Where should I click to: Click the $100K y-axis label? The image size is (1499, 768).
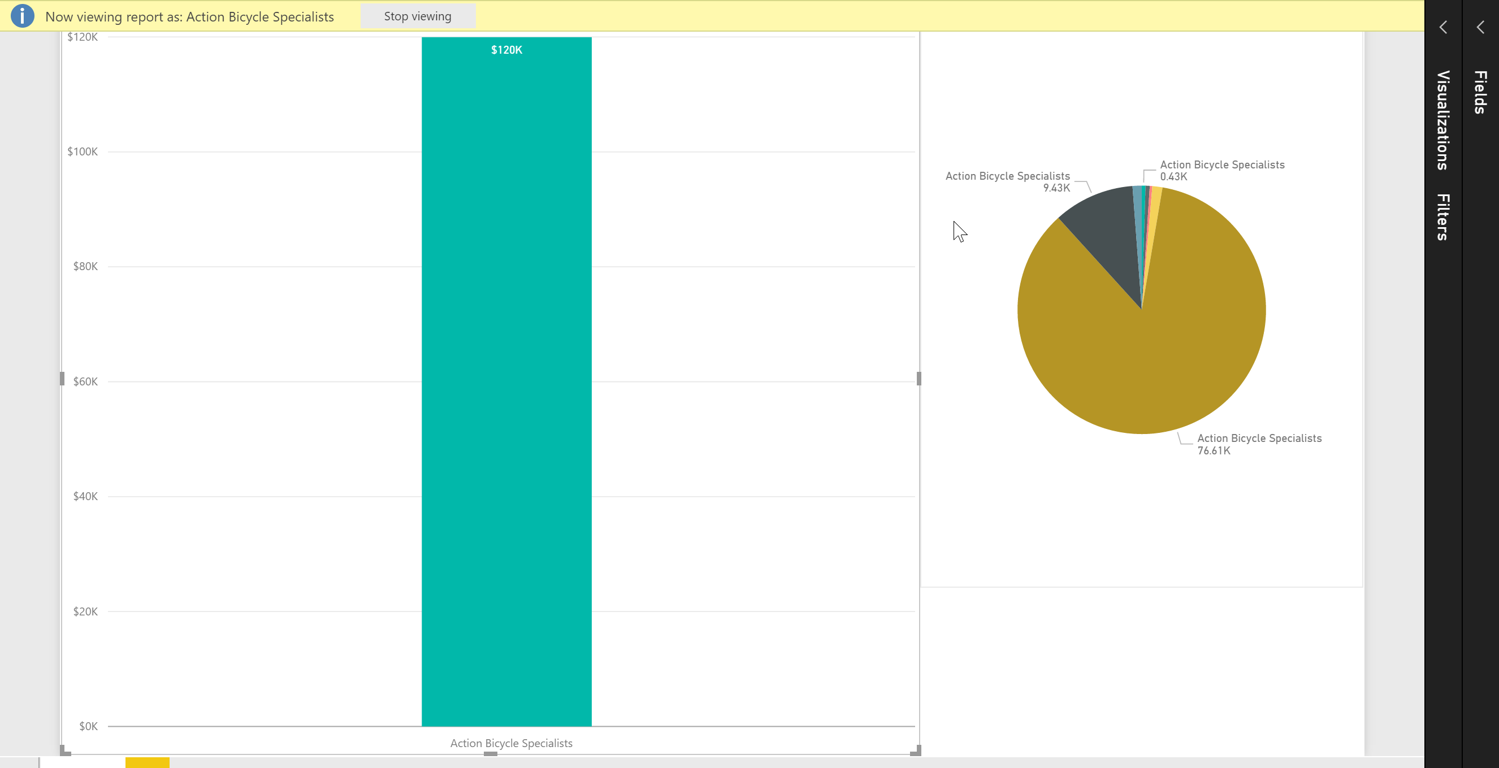click(83, 152)
